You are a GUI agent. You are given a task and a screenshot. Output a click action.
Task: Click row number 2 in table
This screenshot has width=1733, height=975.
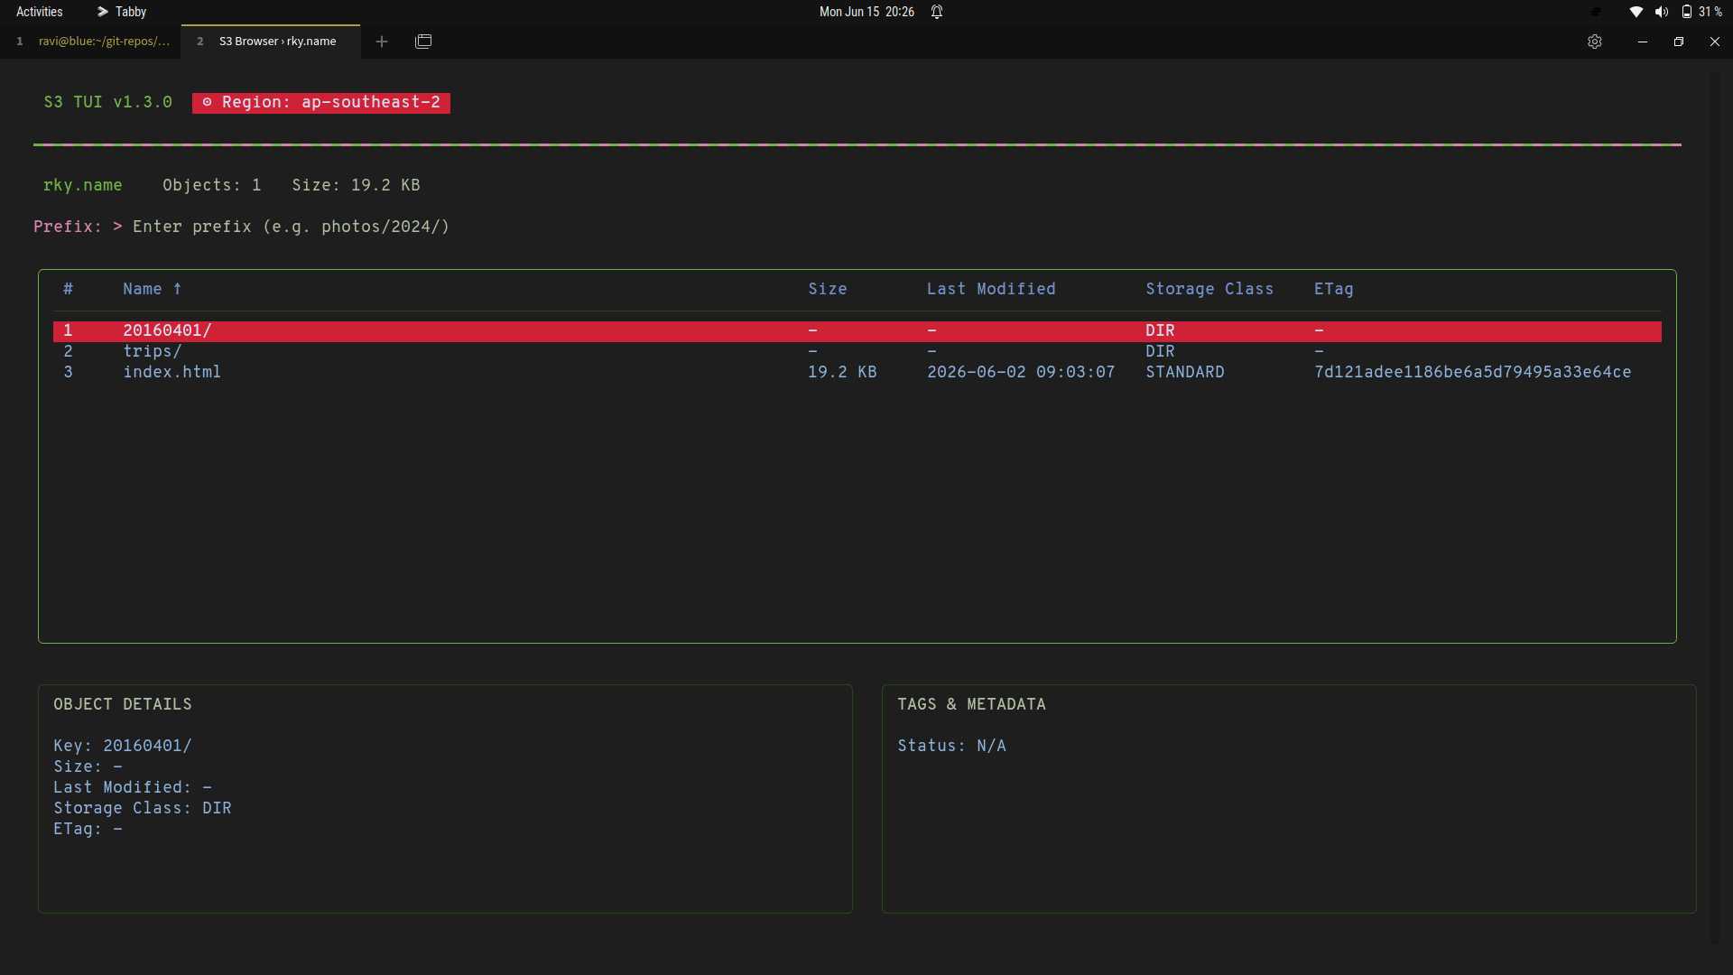[x=68, y=351]
